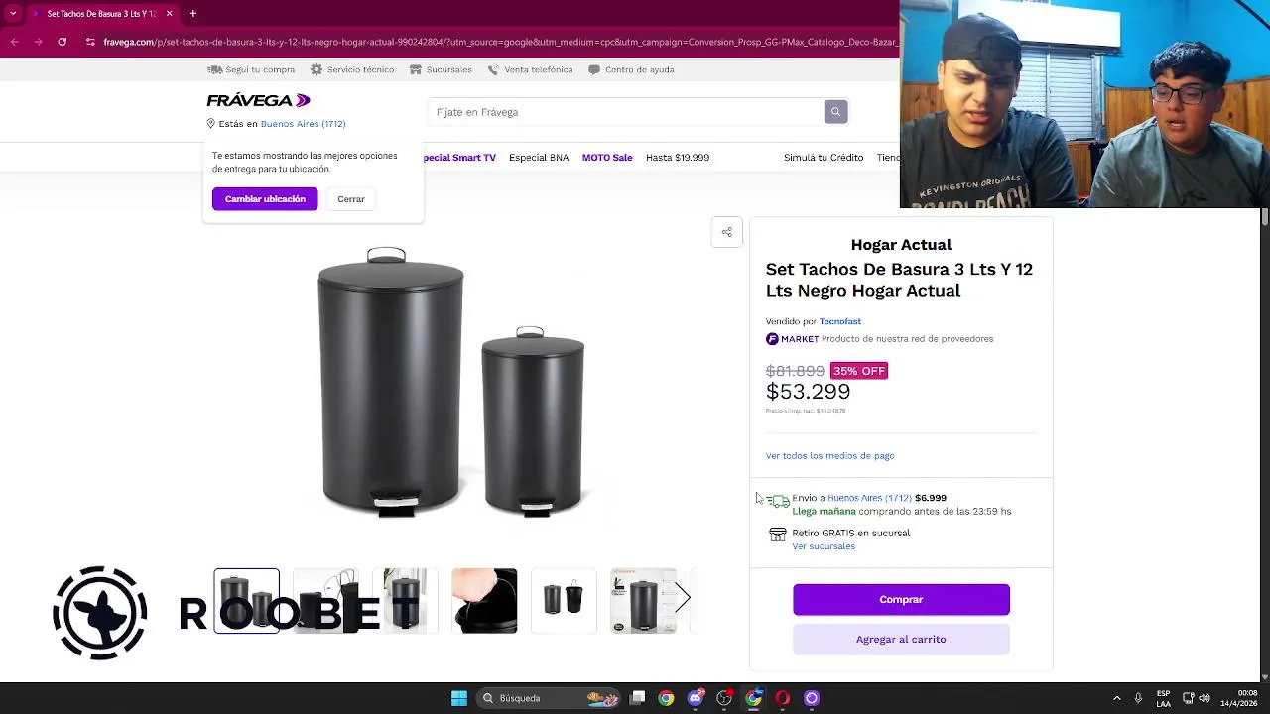Viewport: 1270px width, 714px height.
Task: Click the Chrome icon in the taskbar
Action: click(x=667, y=698)
